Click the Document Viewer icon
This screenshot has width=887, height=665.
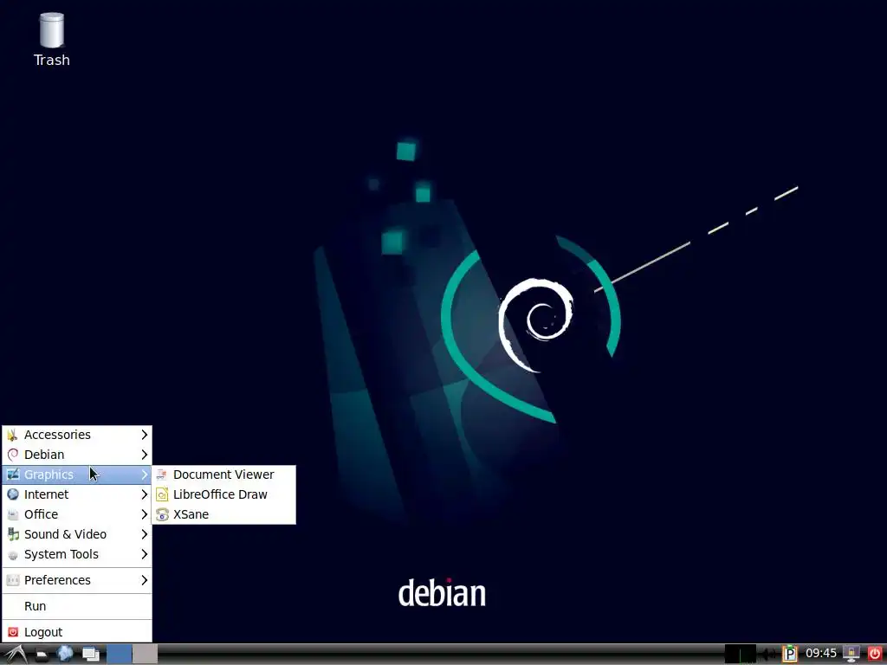click(x=162, y=475)
